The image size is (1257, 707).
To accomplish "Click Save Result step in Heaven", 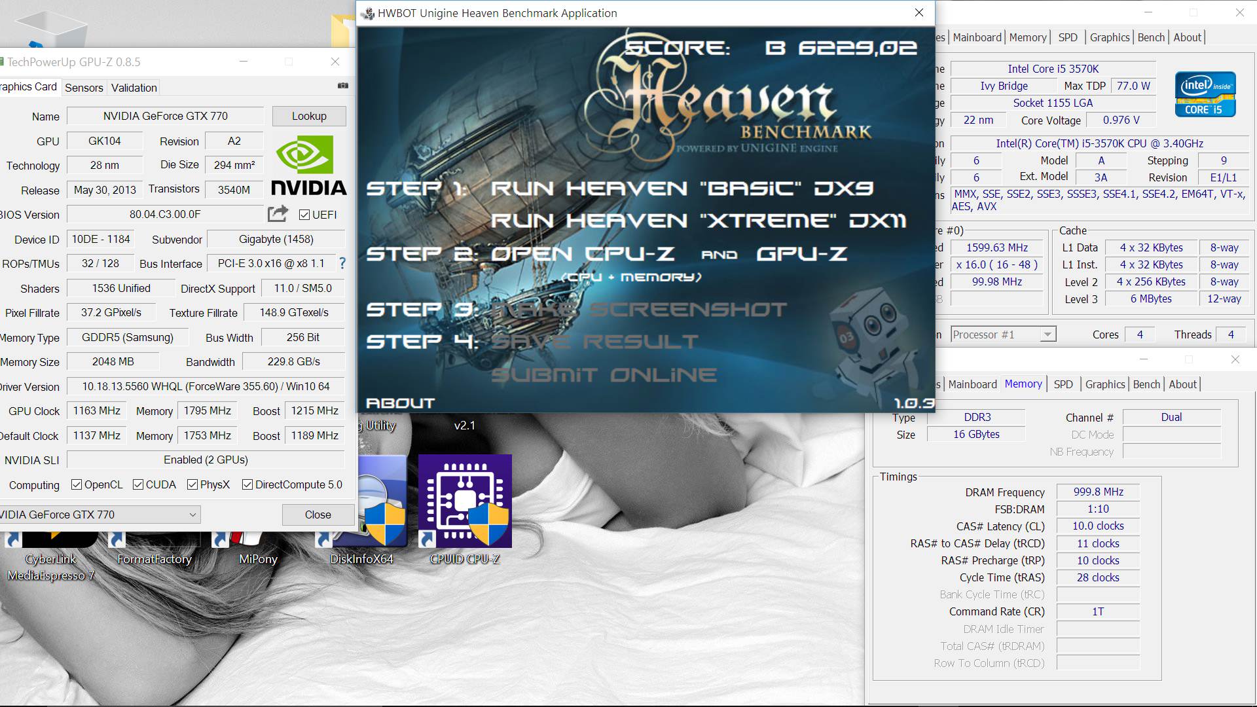I will click(x=594, y=341).
